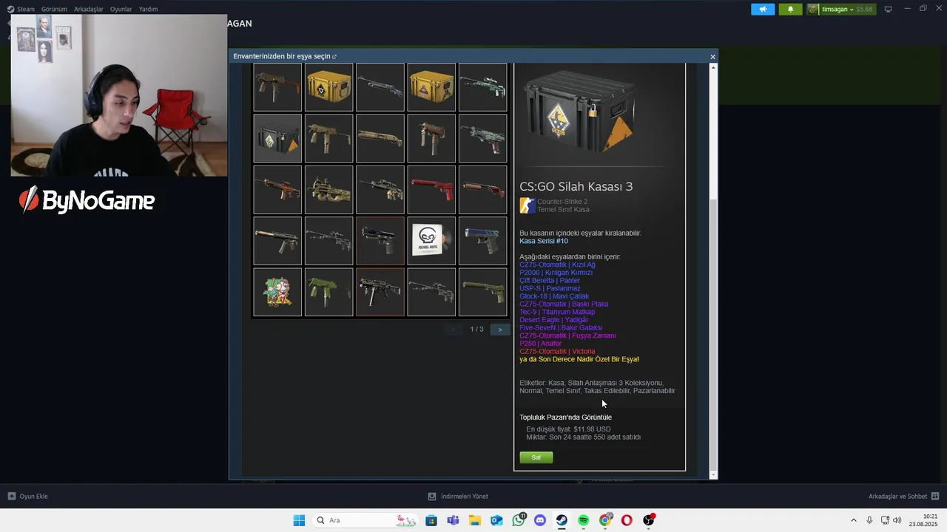Open Topluluk Pazarı'nda Görüntüle link
The height and width of the screenshot is (532, 947).
565,417
